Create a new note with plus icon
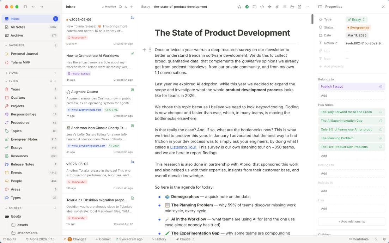 pyautogui.click(x=132, y=7)
